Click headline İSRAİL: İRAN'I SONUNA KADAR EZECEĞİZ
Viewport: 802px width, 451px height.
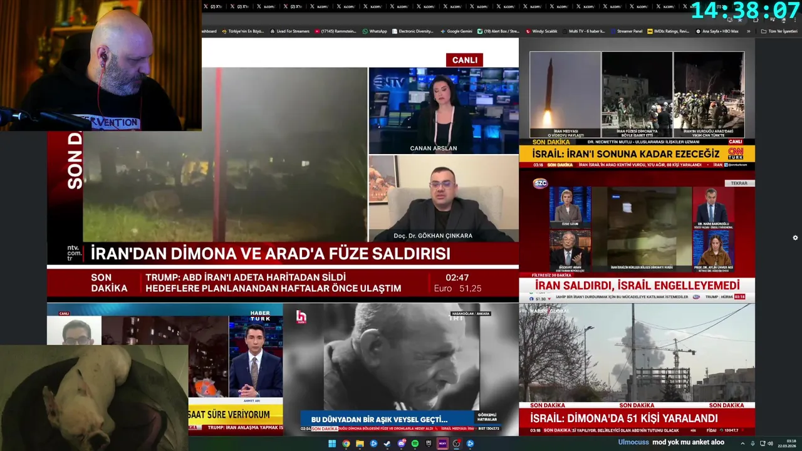[x=626, y=154]
